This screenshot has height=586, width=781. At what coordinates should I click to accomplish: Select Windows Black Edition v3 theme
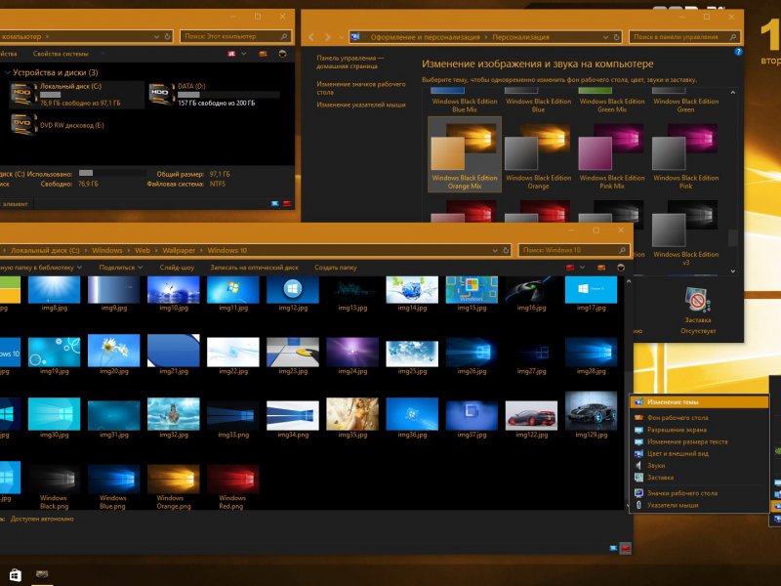685,232
